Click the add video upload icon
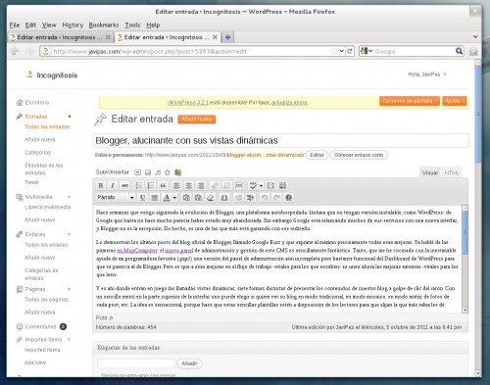 click(148, 172)
